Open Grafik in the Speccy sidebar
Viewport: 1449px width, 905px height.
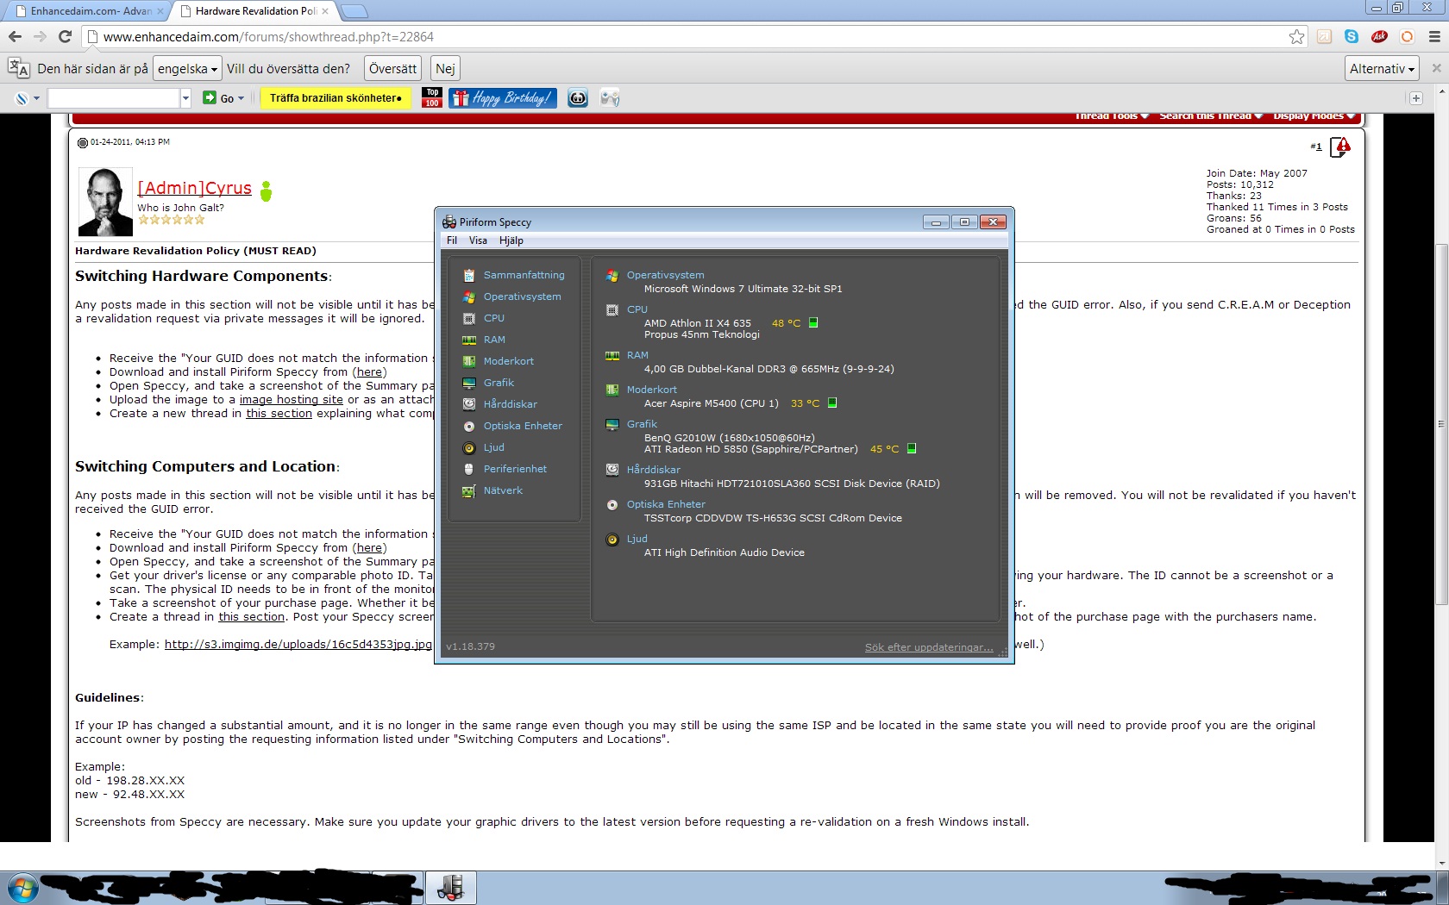point(499,383)
